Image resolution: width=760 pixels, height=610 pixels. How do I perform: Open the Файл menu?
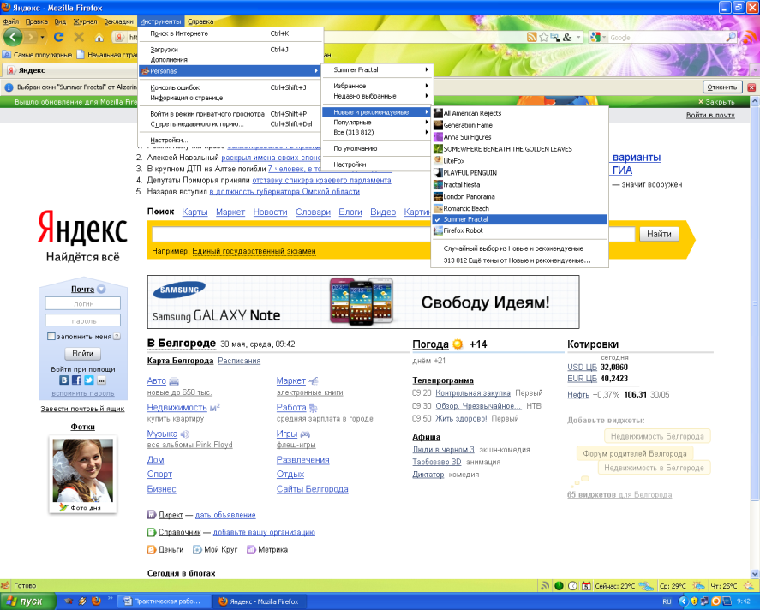pos(10,21)
